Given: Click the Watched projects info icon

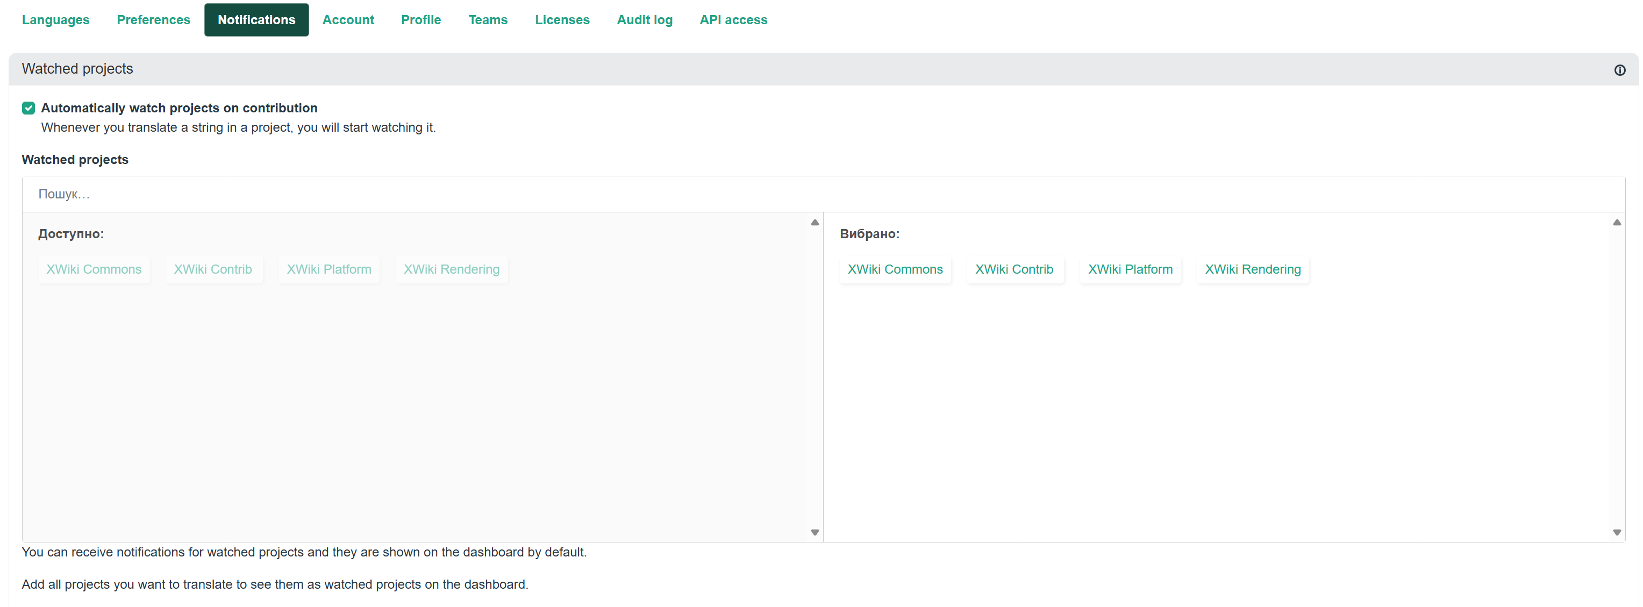Looking at the screenshot, I should (1619, 70).
